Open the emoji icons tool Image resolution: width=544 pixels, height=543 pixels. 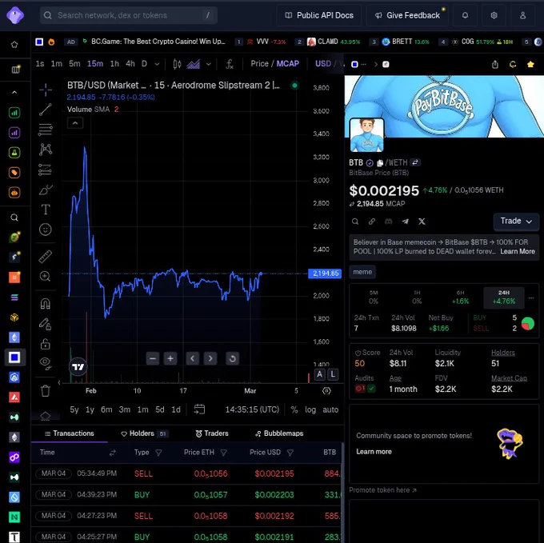(46, 230)
